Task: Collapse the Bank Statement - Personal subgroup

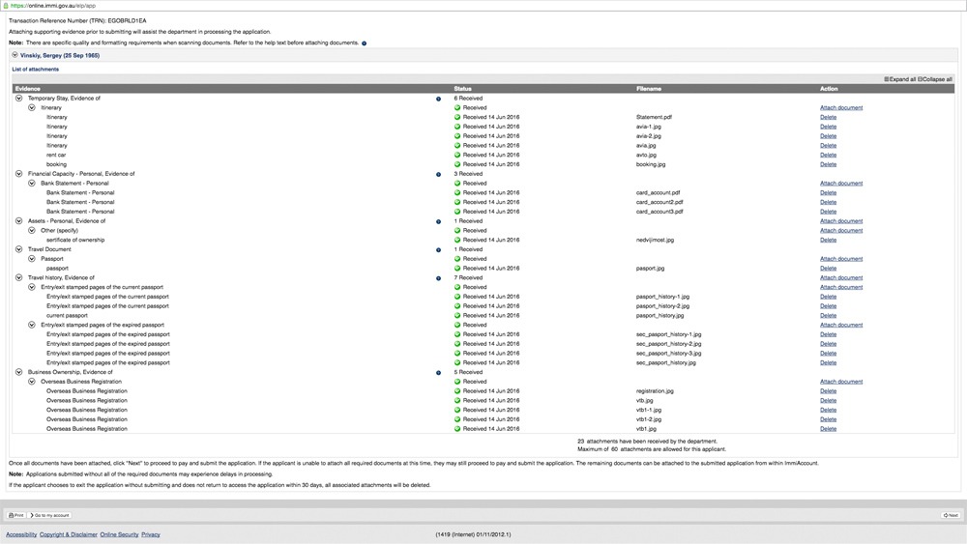Action: (32, 184)
